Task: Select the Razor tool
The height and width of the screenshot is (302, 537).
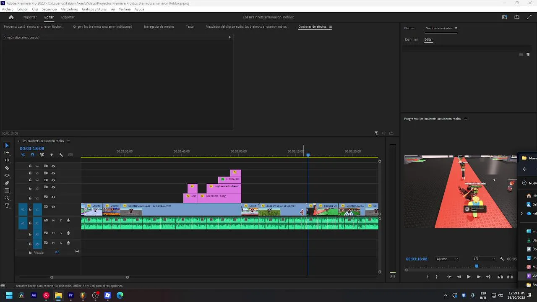Action: click(7, 168)
